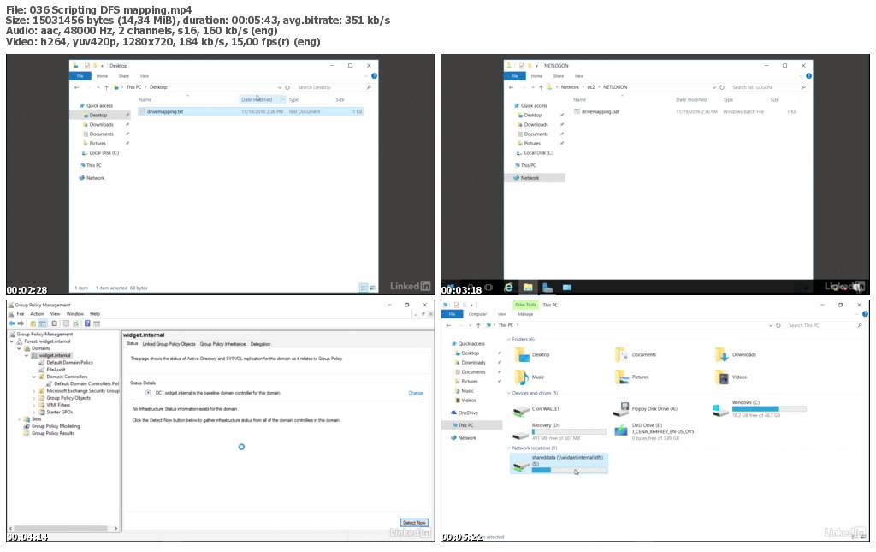Screen dimensions: 876x552
Task: Click refresh icon in NETLOGON address bar
Action: (x=722, y=87)
